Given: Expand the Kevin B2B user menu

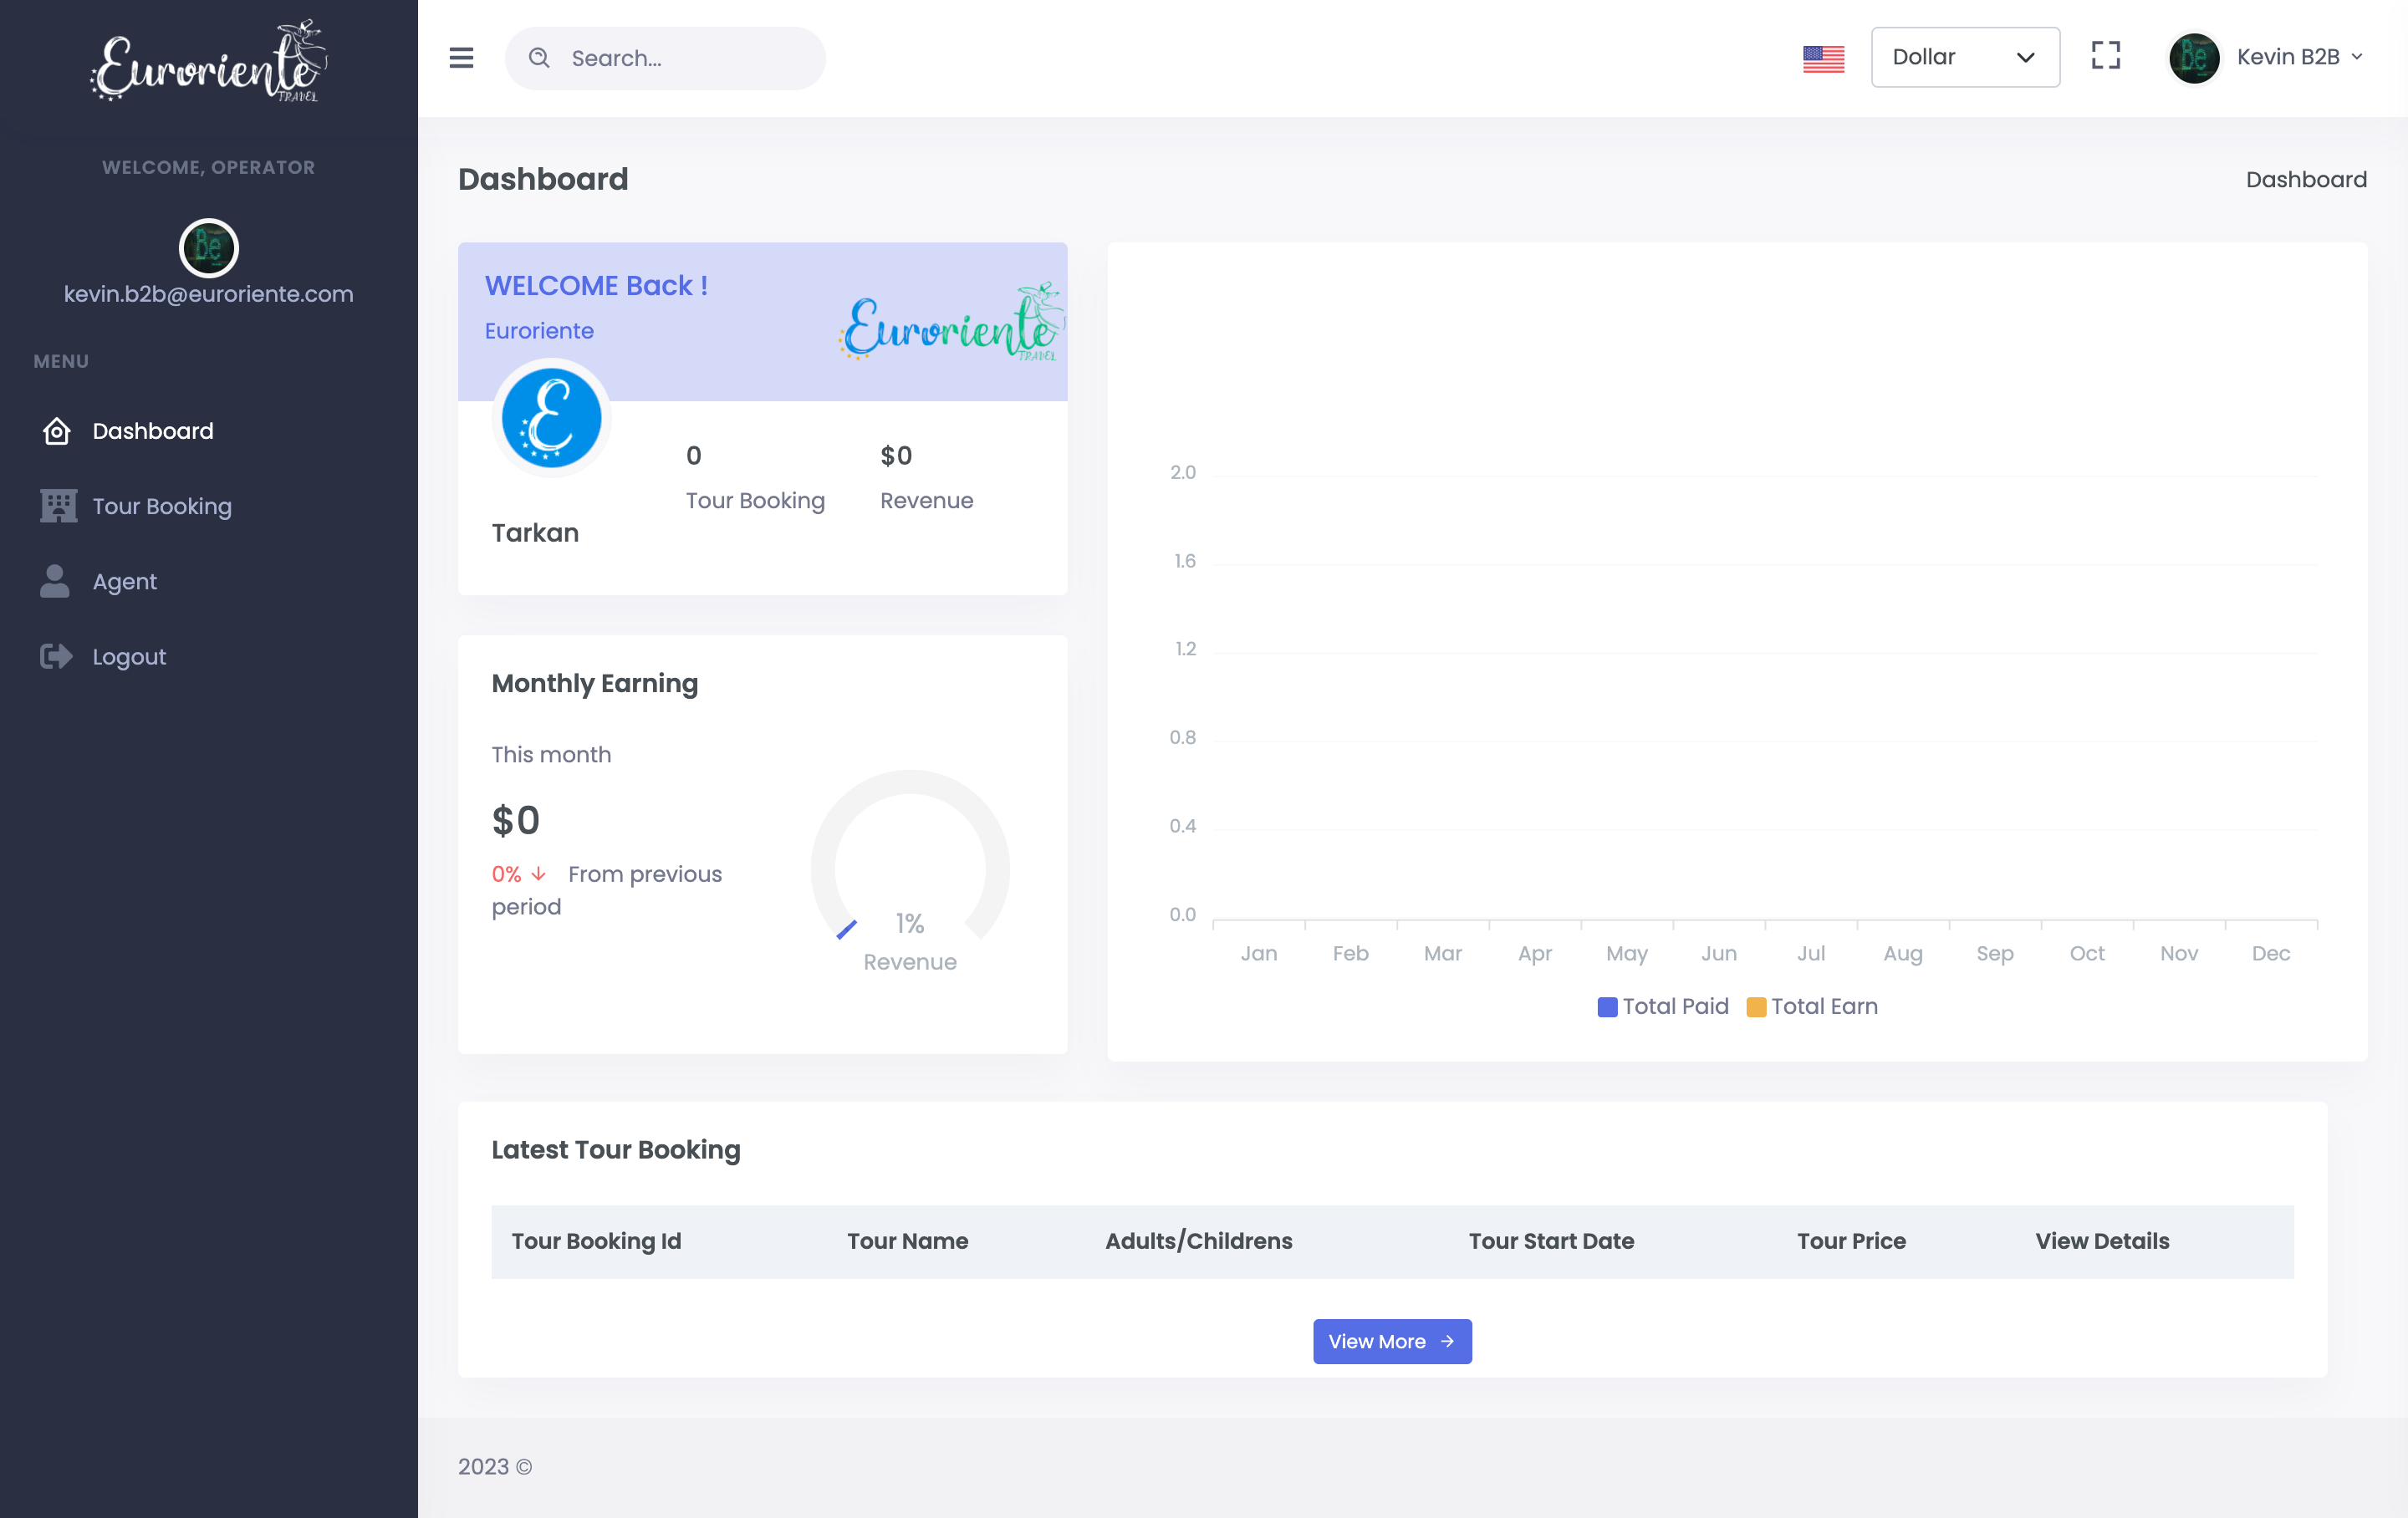Looking at the screenshot, I should click(2299, 57).
